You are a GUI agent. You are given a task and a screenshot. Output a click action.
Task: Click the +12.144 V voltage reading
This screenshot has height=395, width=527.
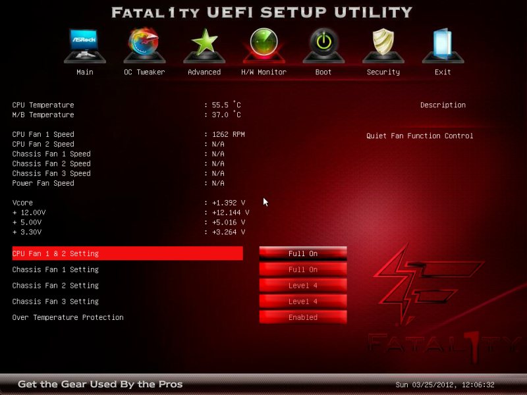(x=231, y=213)
